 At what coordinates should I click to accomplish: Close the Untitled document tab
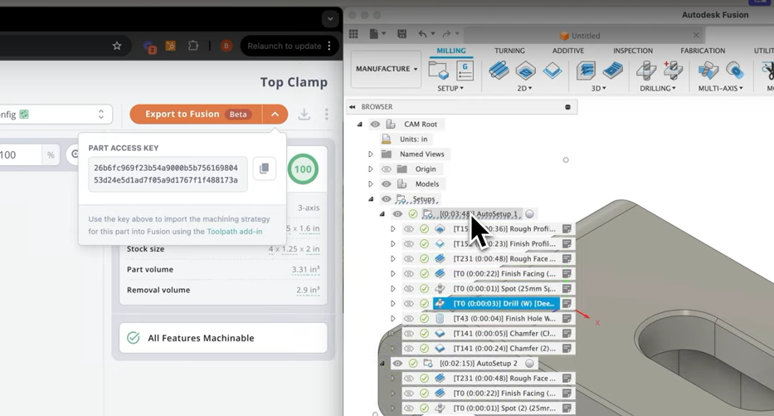[696, 35]
